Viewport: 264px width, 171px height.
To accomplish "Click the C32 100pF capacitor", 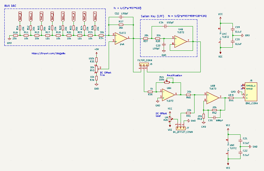I will tap(121, 17).
